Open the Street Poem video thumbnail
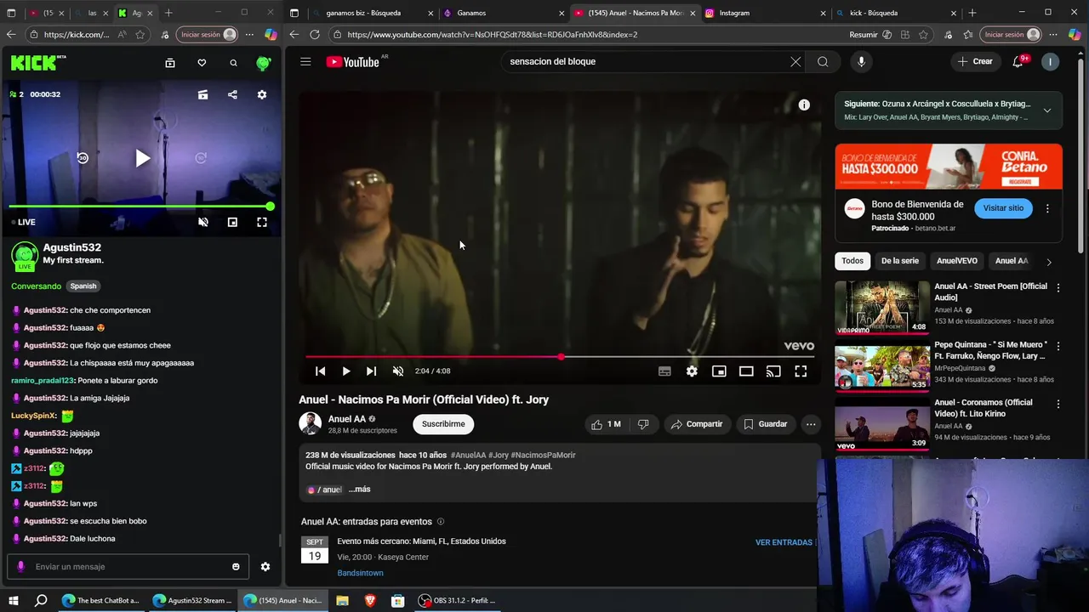This screenshot has width=1089, height=612. pos(882,307)
